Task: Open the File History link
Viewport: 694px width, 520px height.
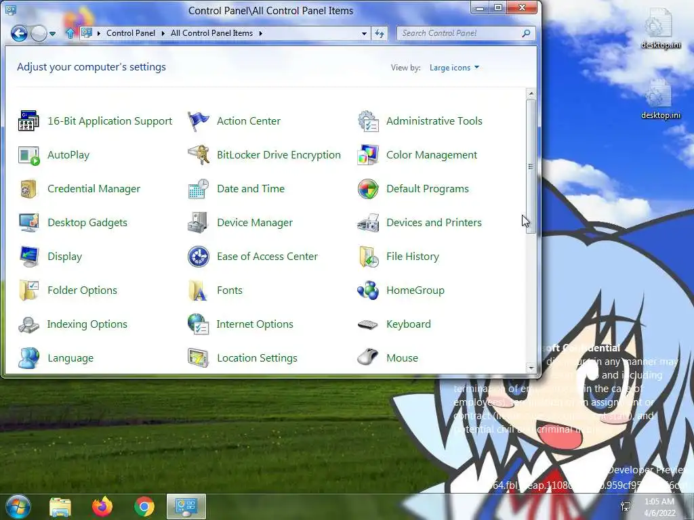Action: [x=413, y=257]
